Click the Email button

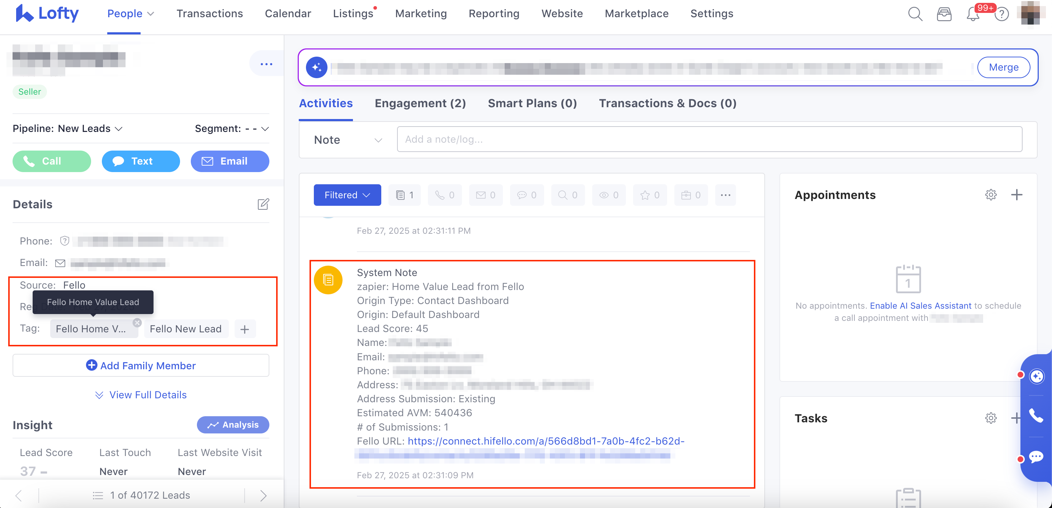pyautogui.click(x=230, y=161)
